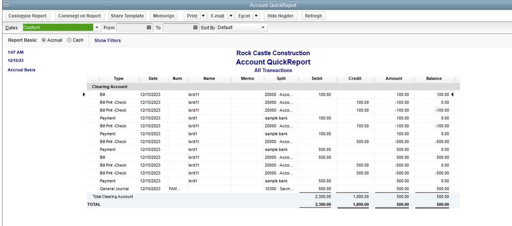This screenshot has width=512, height=226.
Task: Open the To date calendar picker
Action: [x=195, y=28]
